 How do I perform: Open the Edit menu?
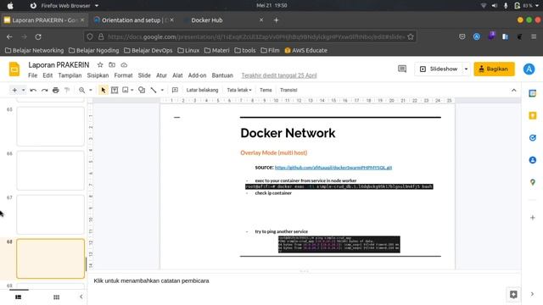tap(48, 75)
